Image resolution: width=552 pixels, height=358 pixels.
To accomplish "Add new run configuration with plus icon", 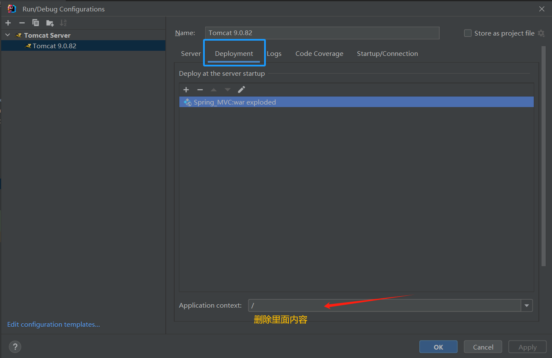I will tap(8, 23).
